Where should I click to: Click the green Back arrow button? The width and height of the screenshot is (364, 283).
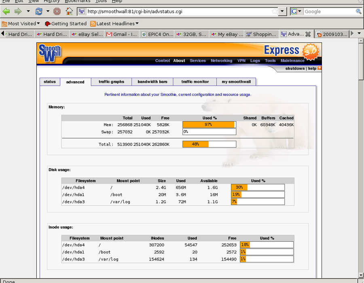tap(6, 11)
